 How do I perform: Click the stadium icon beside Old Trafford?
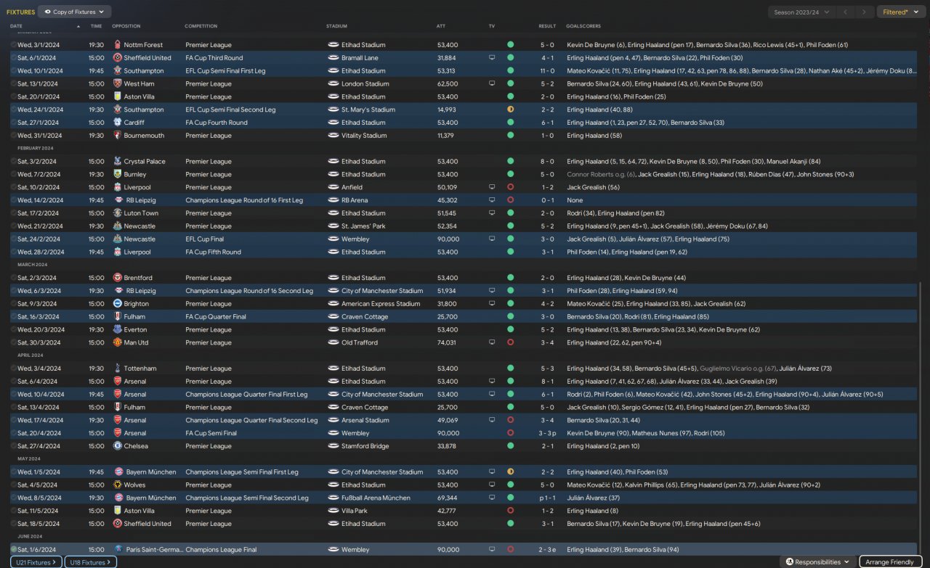point(333,342)
